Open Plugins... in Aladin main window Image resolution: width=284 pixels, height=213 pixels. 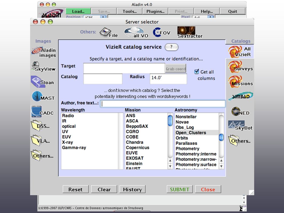(155, 11)
